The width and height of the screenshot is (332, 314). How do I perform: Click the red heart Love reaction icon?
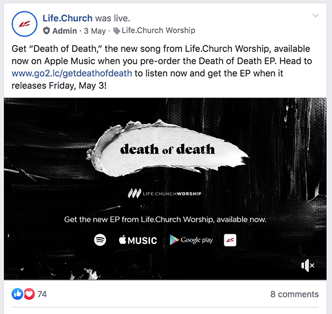(x=29, y=294)
